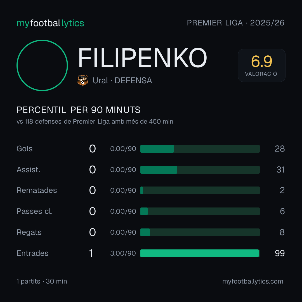Click the 1 partits · 30 min text

point(42,281)
